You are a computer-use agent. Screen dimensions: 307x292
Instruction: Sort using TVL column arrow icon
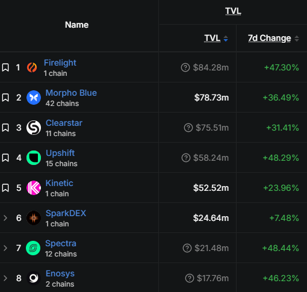click(x=226, y=39)
